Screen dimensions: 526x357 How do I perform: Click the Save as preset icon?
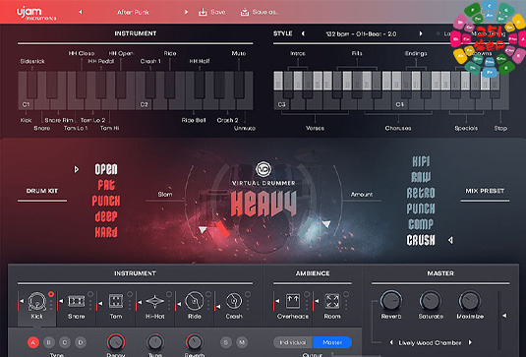[x=245, y=12]
